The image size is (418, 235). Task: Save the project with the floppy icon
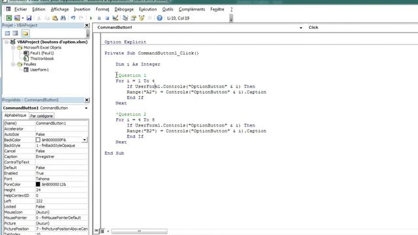[x=29, y=18]
